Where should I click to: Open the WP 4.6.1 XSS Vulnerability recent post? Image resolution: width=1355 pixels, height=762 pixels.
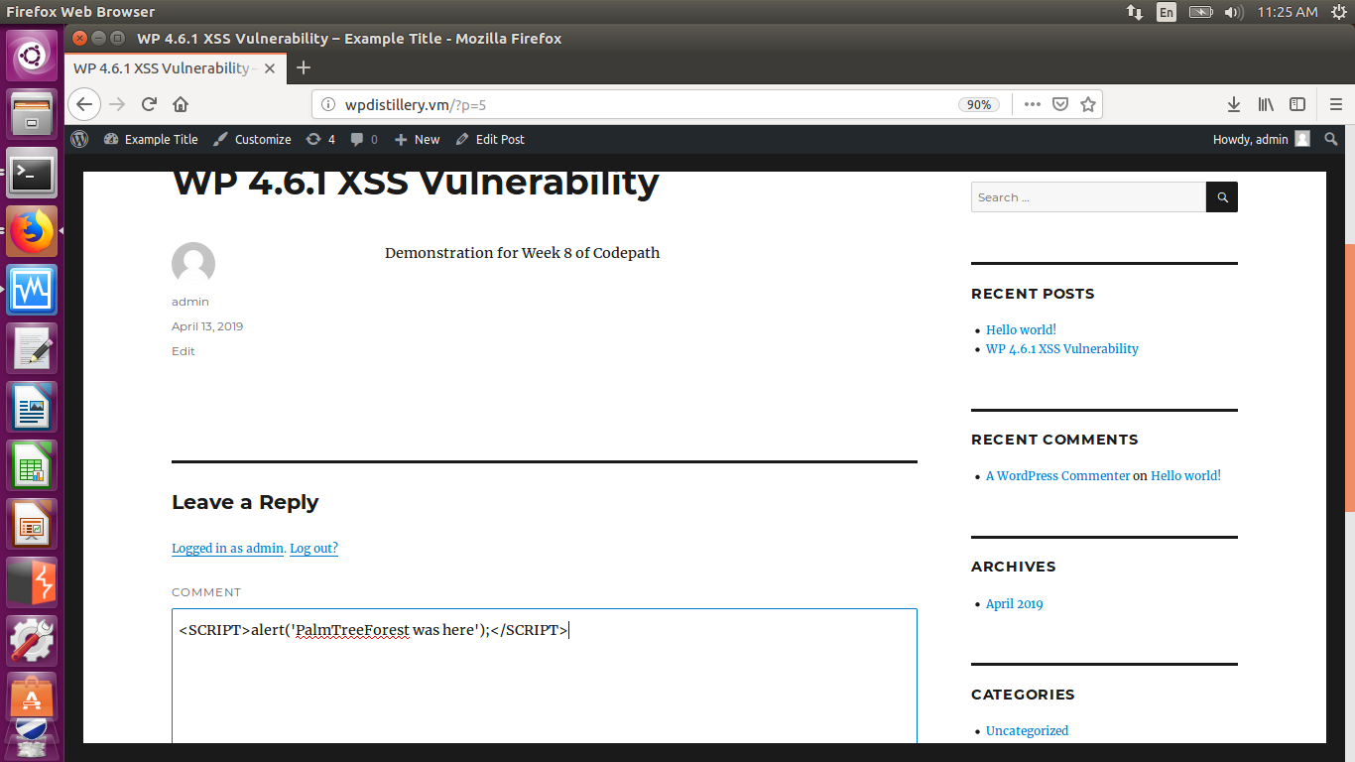tap(1062, 349)
